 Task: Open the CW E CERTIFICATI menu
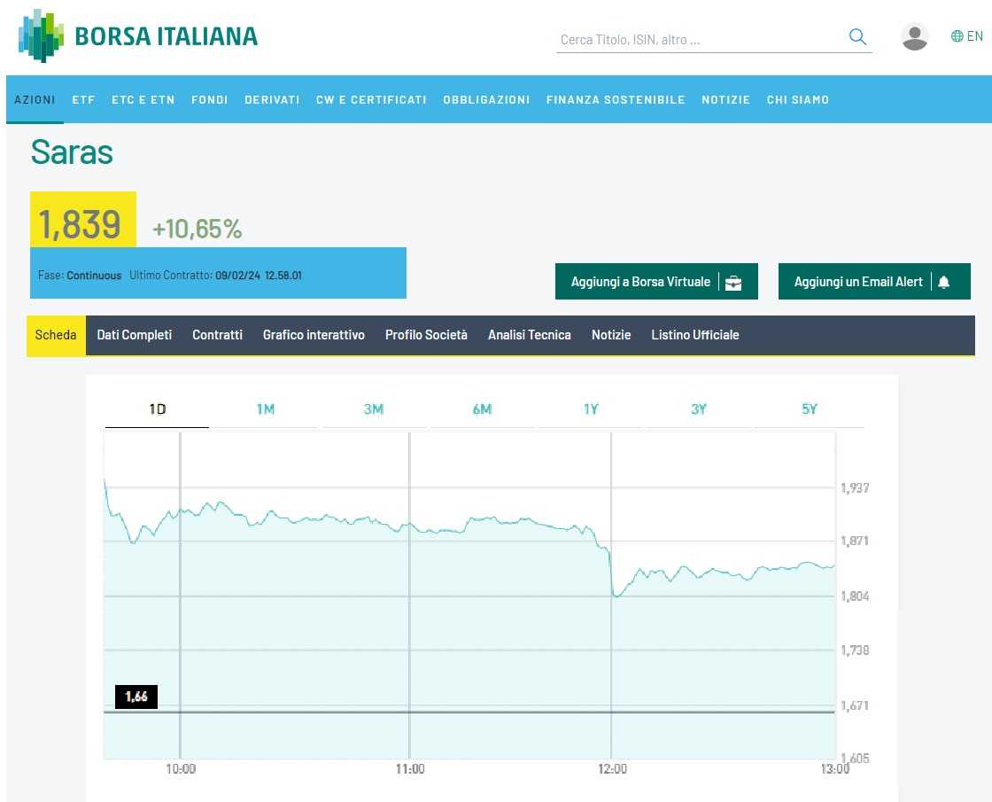click(371, 99)
